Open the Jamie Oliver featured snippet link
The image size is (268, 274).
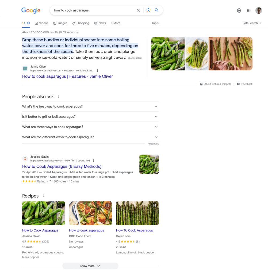point(67,76)
